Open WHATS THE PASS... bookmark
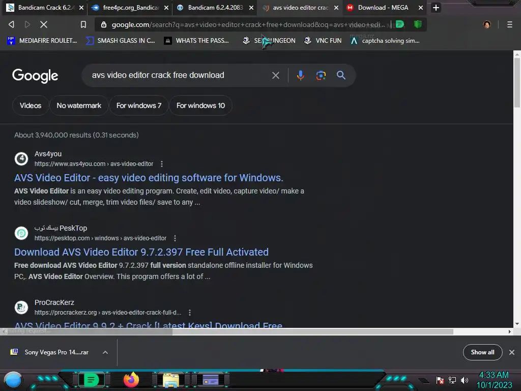Screen dimensions: 521x391 pos(197,41)
